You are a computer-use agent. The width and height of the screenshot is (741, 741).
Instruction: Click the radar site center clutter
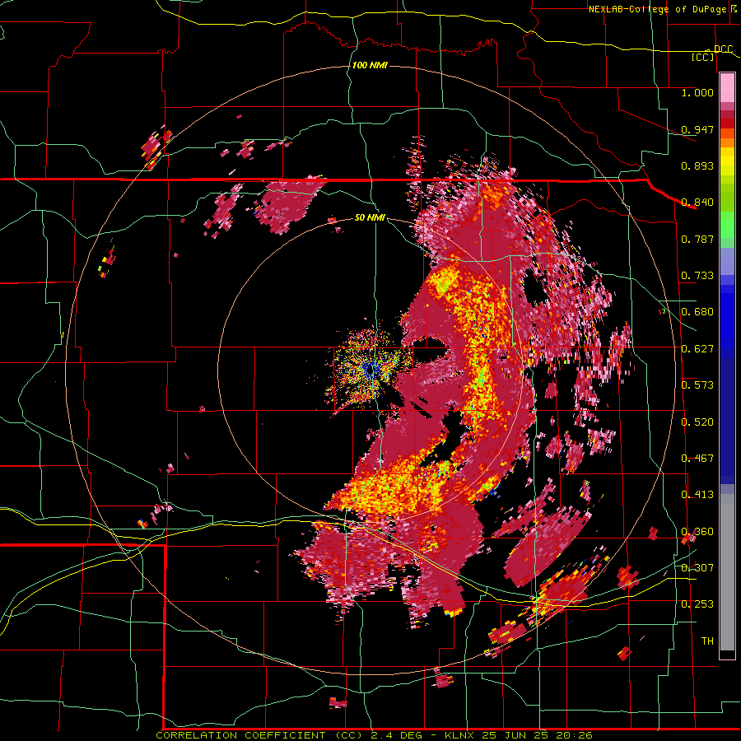371,369
